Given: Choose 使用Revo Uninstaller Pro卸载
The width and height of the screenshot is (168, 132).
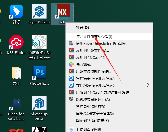Looking at the screenshot, I should (x=109, y=44).
